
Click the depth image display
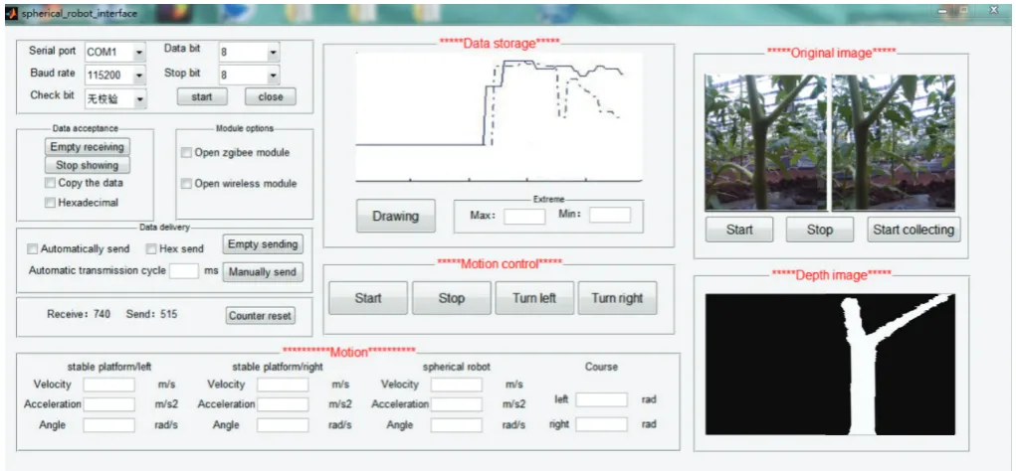[x=830, y=365]
